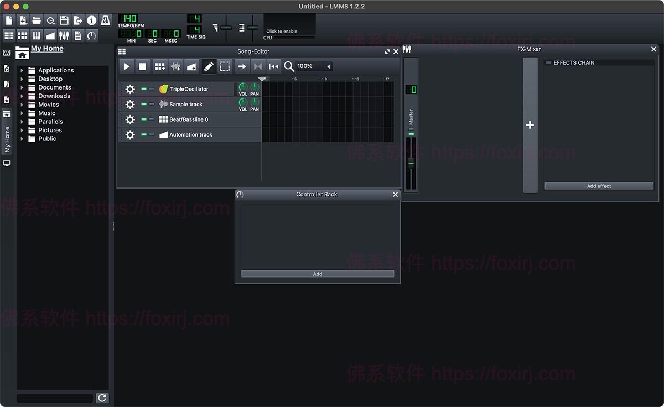This screenshot has height=407, width=664.
Task: Show the Piano Roll editor
Action: point(37,34)
